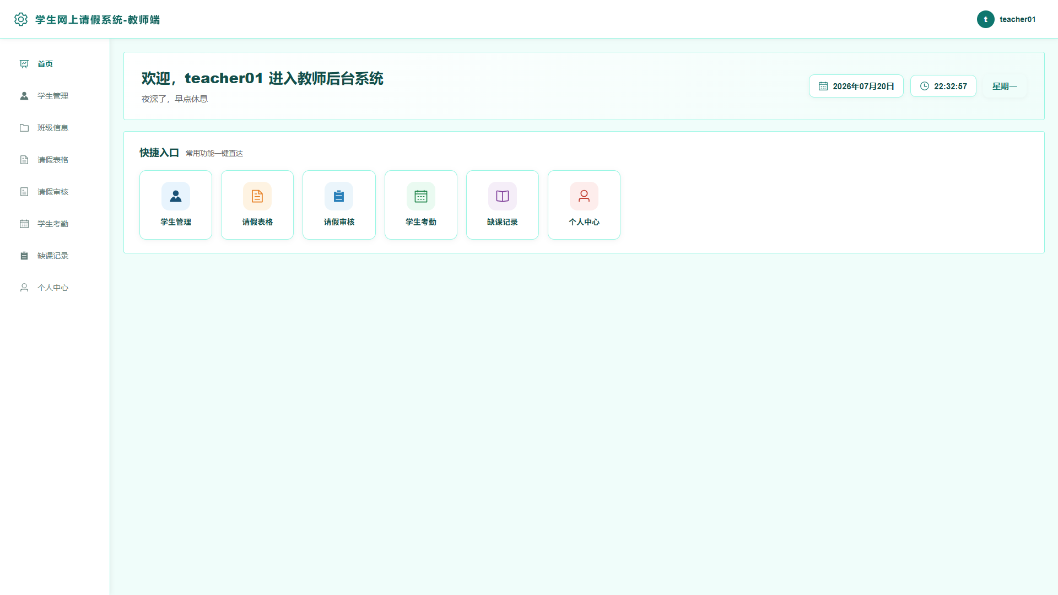Open the 请假表格 orange document icon
Image resolution: width=1058 pixels, height=595 pixels.
[x=257, y=196]
